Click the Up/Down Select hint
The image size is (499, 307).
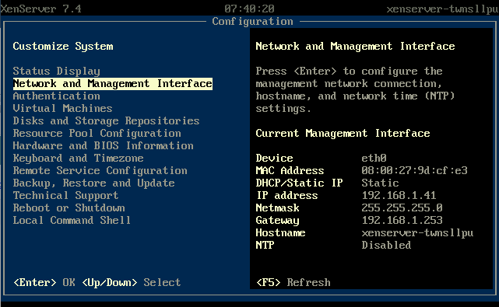(132, 282)
